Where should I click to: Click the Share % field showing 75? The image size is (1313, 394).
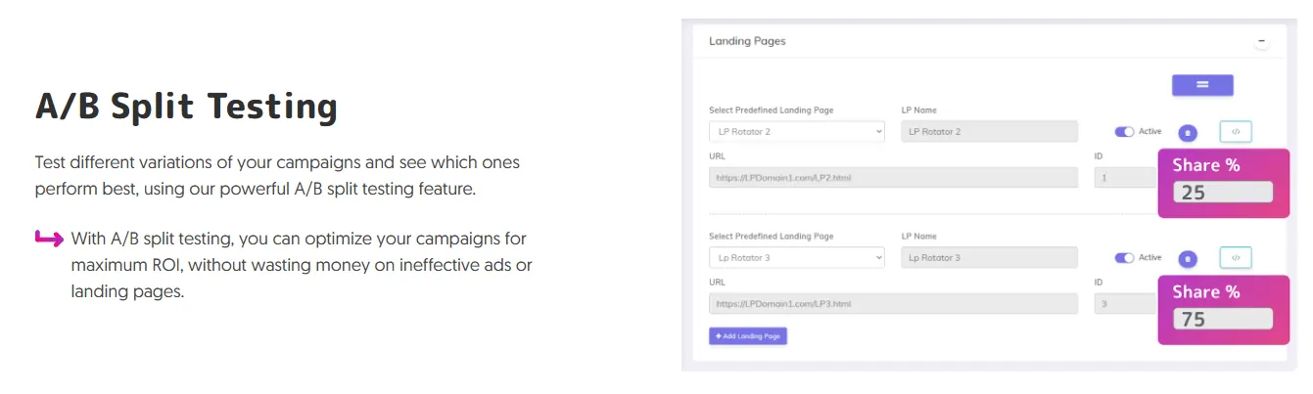pyautogui.click(x=1222, y=319)
